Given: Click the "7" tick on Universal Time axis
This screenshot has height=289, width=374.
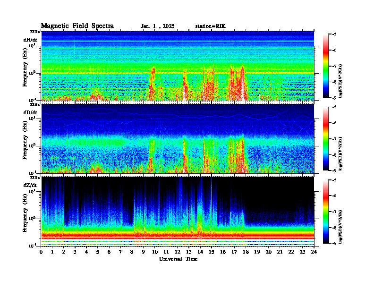Looking at the screenshot, I should pos(120,252).
